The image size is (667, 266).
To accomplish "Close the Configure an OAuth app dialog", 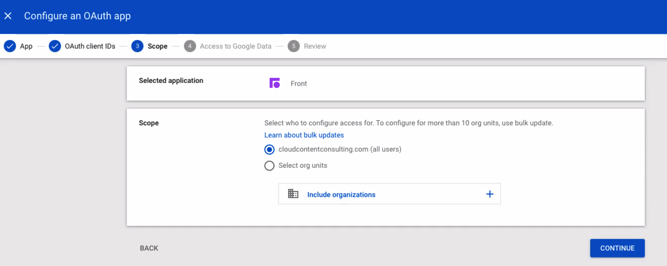I will pos(8,16).
